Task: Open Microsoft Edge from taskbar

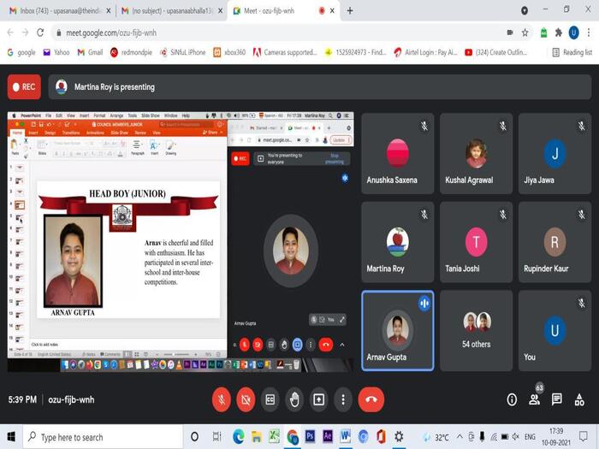Action: coord(239,437)
